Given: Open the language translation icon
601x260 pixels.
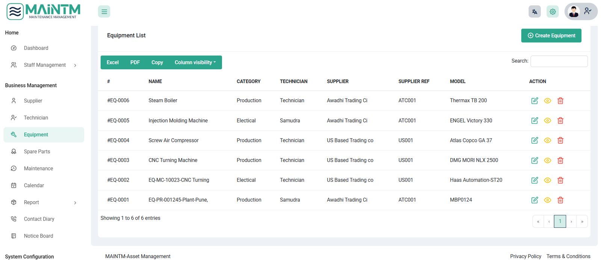Looking at the screenshot, I should point(535,12).
